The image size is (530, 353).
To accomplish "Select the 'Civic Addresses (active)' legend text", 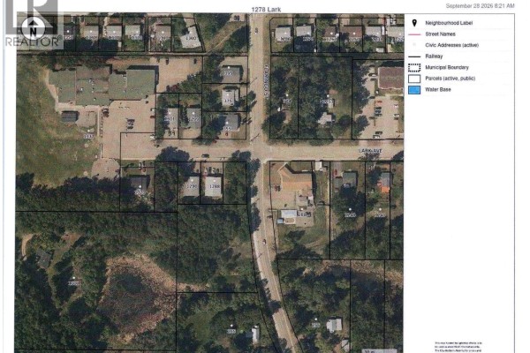I will click(451, 45).
